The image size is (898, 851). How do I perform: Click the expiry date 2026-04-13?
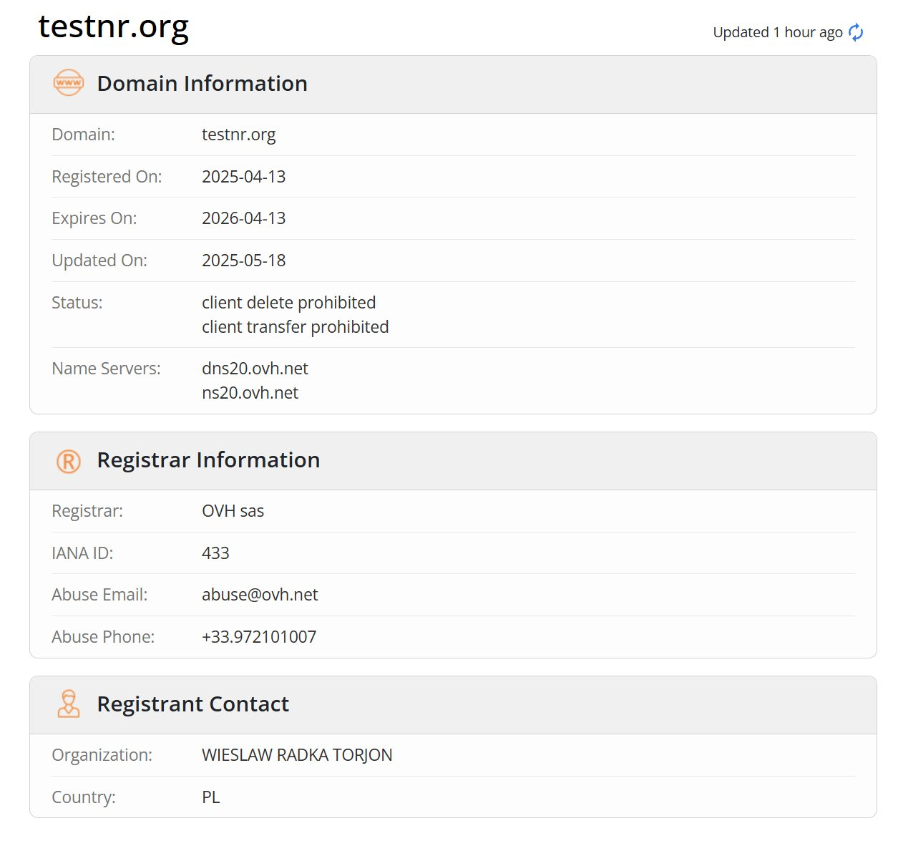[243, 218]
